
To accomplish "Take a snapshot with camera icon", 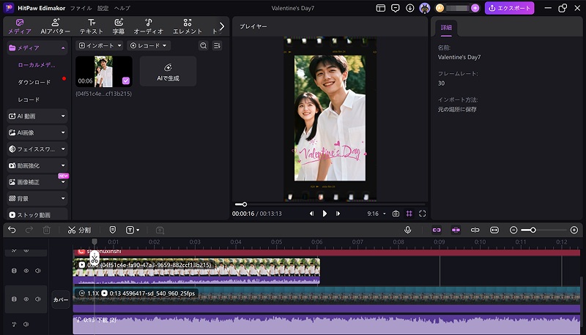I will pyautogui.click(x=396, y=214).
